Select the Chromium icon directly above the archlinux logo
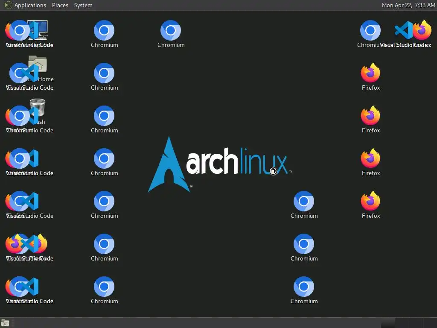Viewport: 437px width, 328px height. point(171,30)
